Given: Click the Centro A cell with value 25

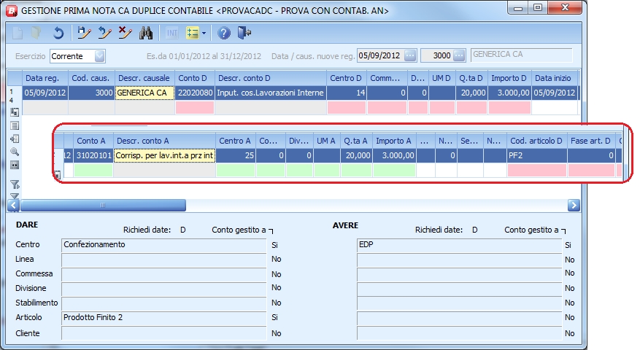Looking at the screenshot, I should pyautogui.click(x=236, y=155).
